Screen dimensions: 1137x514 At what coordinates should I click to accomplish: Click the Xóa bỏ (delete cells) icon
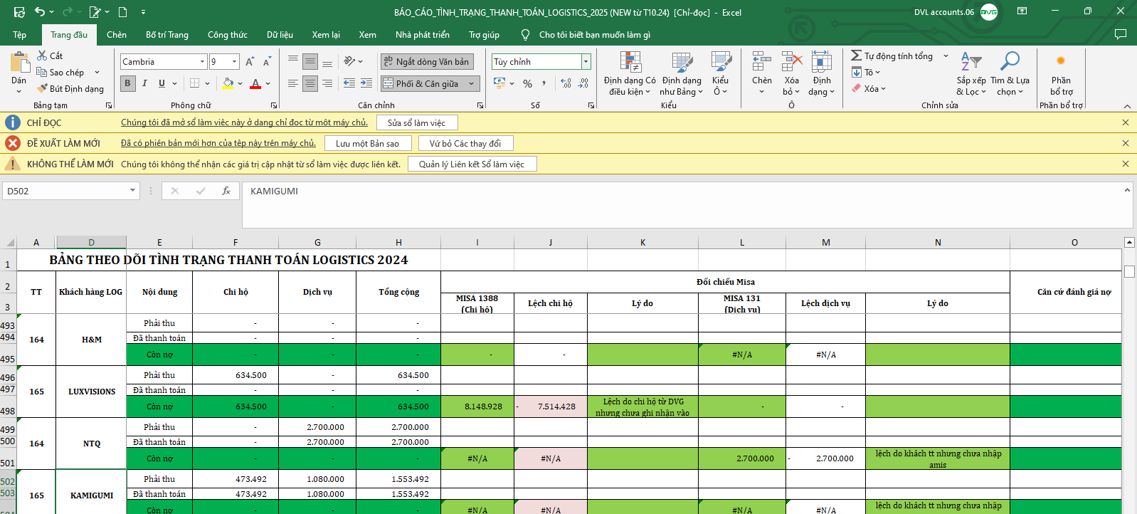[x=791, y=62]
